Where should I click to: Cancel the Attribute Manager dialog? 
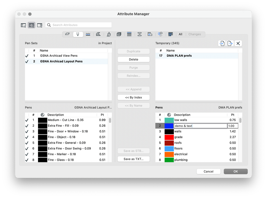click(208, 171)
